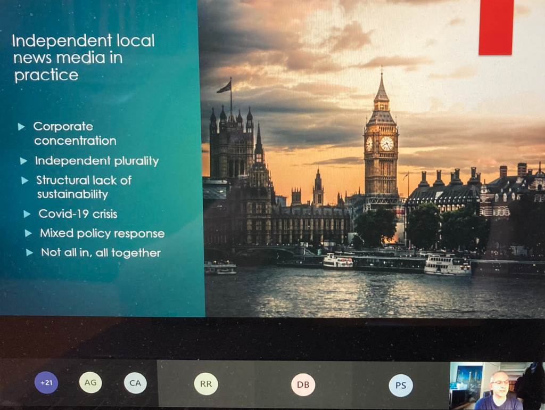Viewport: 545px width, 410px height.
Task: Click the slide title 'Independent local news media in practice'
Action: pos(82,58)
